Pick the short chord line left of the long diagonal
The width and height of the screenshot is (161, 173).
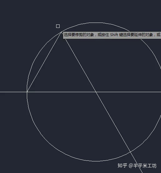[x=44, y=62]
